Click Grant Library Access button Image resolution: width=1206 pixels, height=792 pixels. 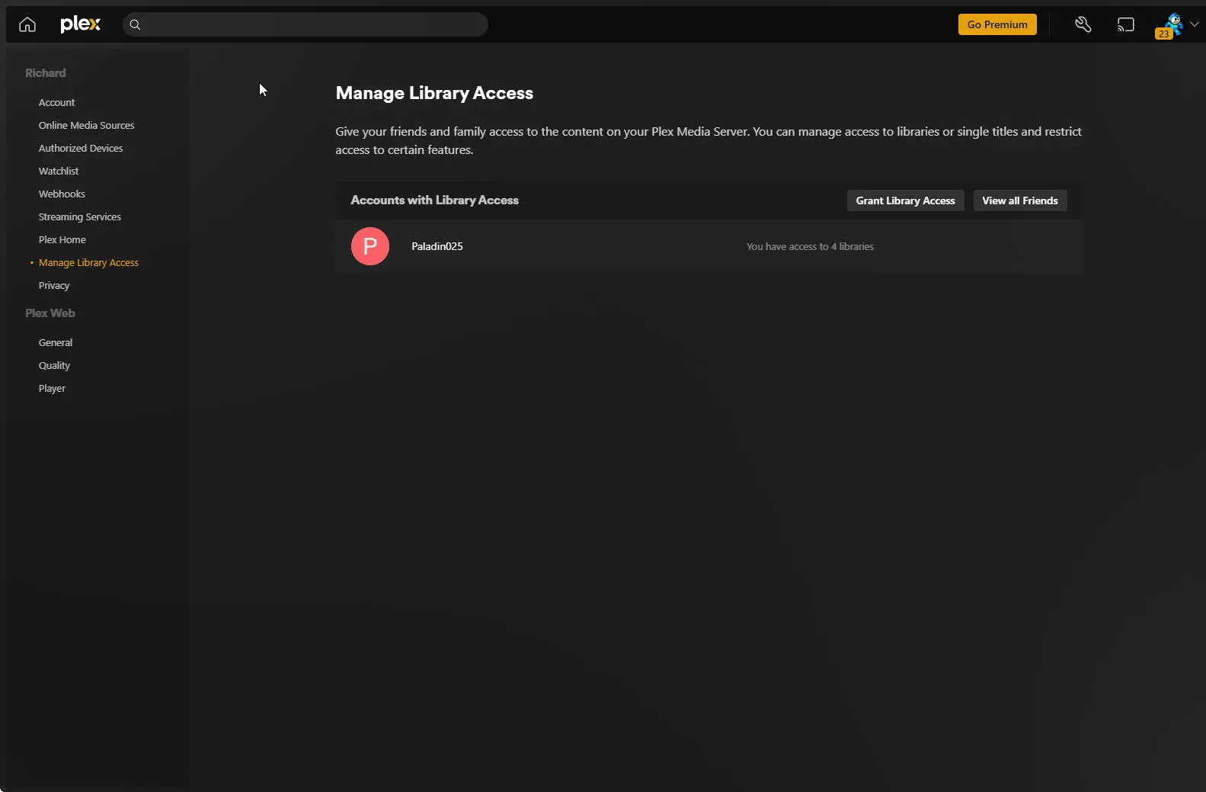pos(905,200)
